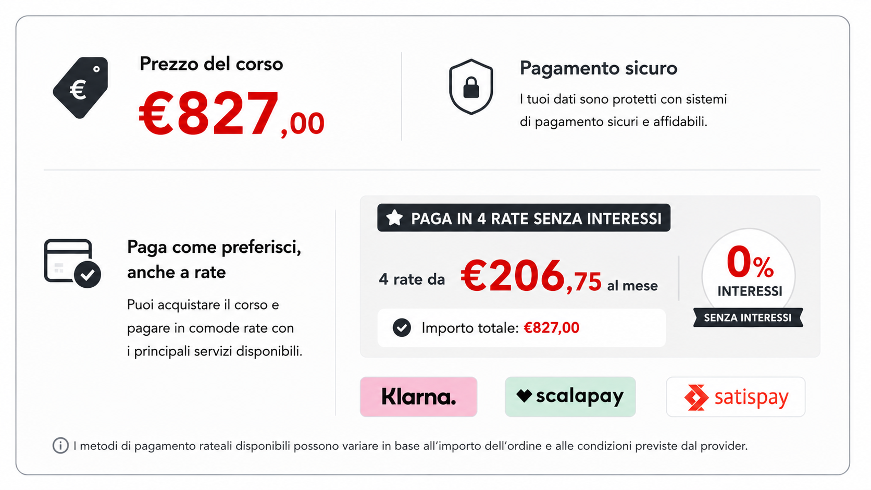Viewport: 871px width, 490px height.
Task: Click the checkmark icon next to Importo totale
Action: pos(402,328)
